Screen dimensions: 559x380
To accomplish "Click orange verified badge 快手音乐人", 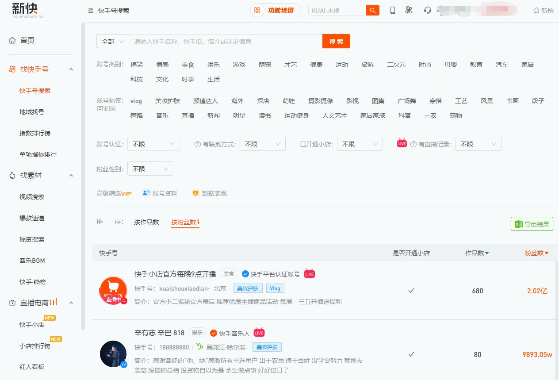I will (x=214, y=333).
